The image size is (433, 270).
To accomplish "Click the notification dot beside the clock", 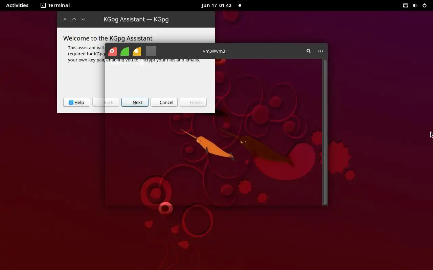I will pyautogui.click(x=240, y=5).
